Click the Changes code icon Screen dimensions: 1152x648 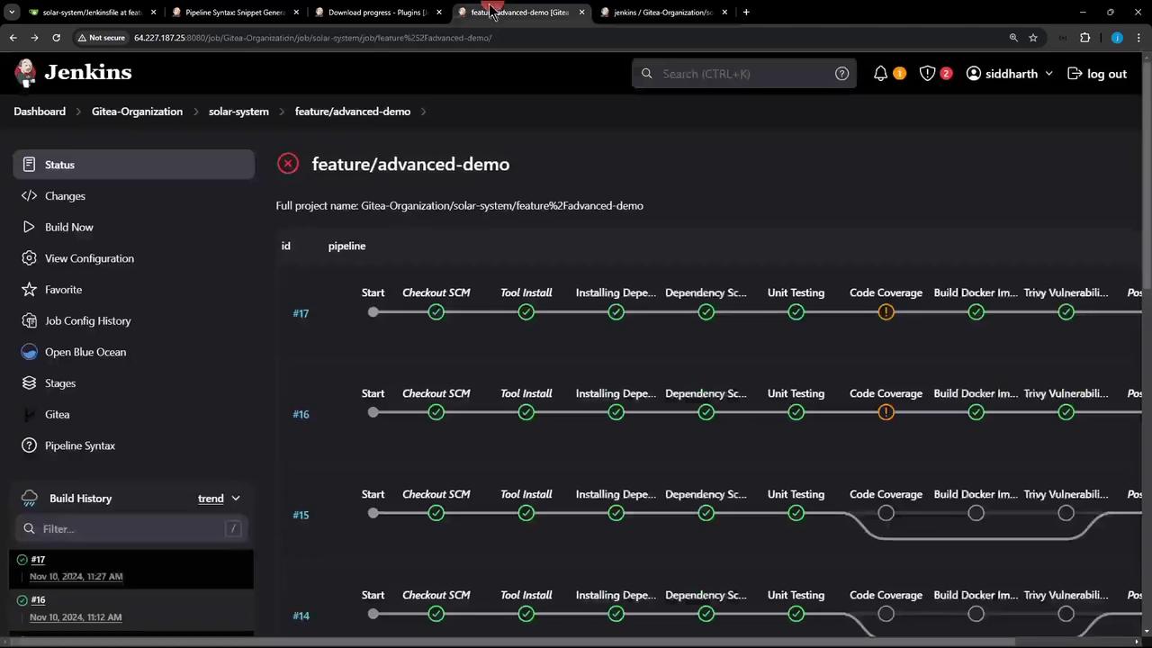coord(29,196)
